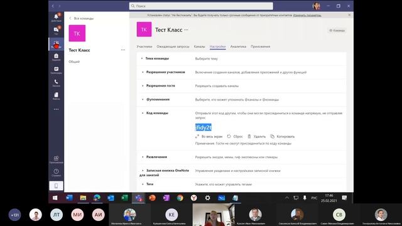The image size is (402, 226).
Task: Select participant tile with initials ЛТ
Action: pos(57,215)
